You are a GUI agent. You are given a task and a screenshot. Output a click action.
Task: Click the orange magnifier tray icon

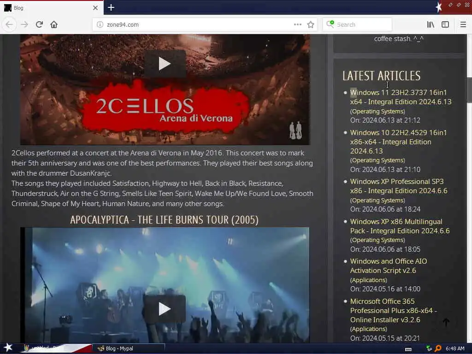click(x=438, y=348)
